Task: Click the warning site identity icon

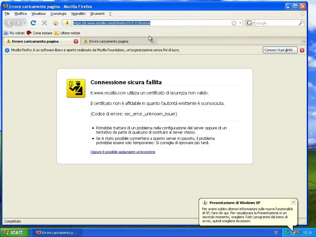Action: point(67,23)
